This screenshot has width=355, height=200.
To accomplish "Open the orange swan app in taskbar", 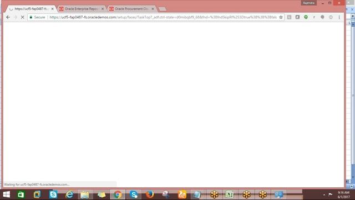I will pos(182,194).
